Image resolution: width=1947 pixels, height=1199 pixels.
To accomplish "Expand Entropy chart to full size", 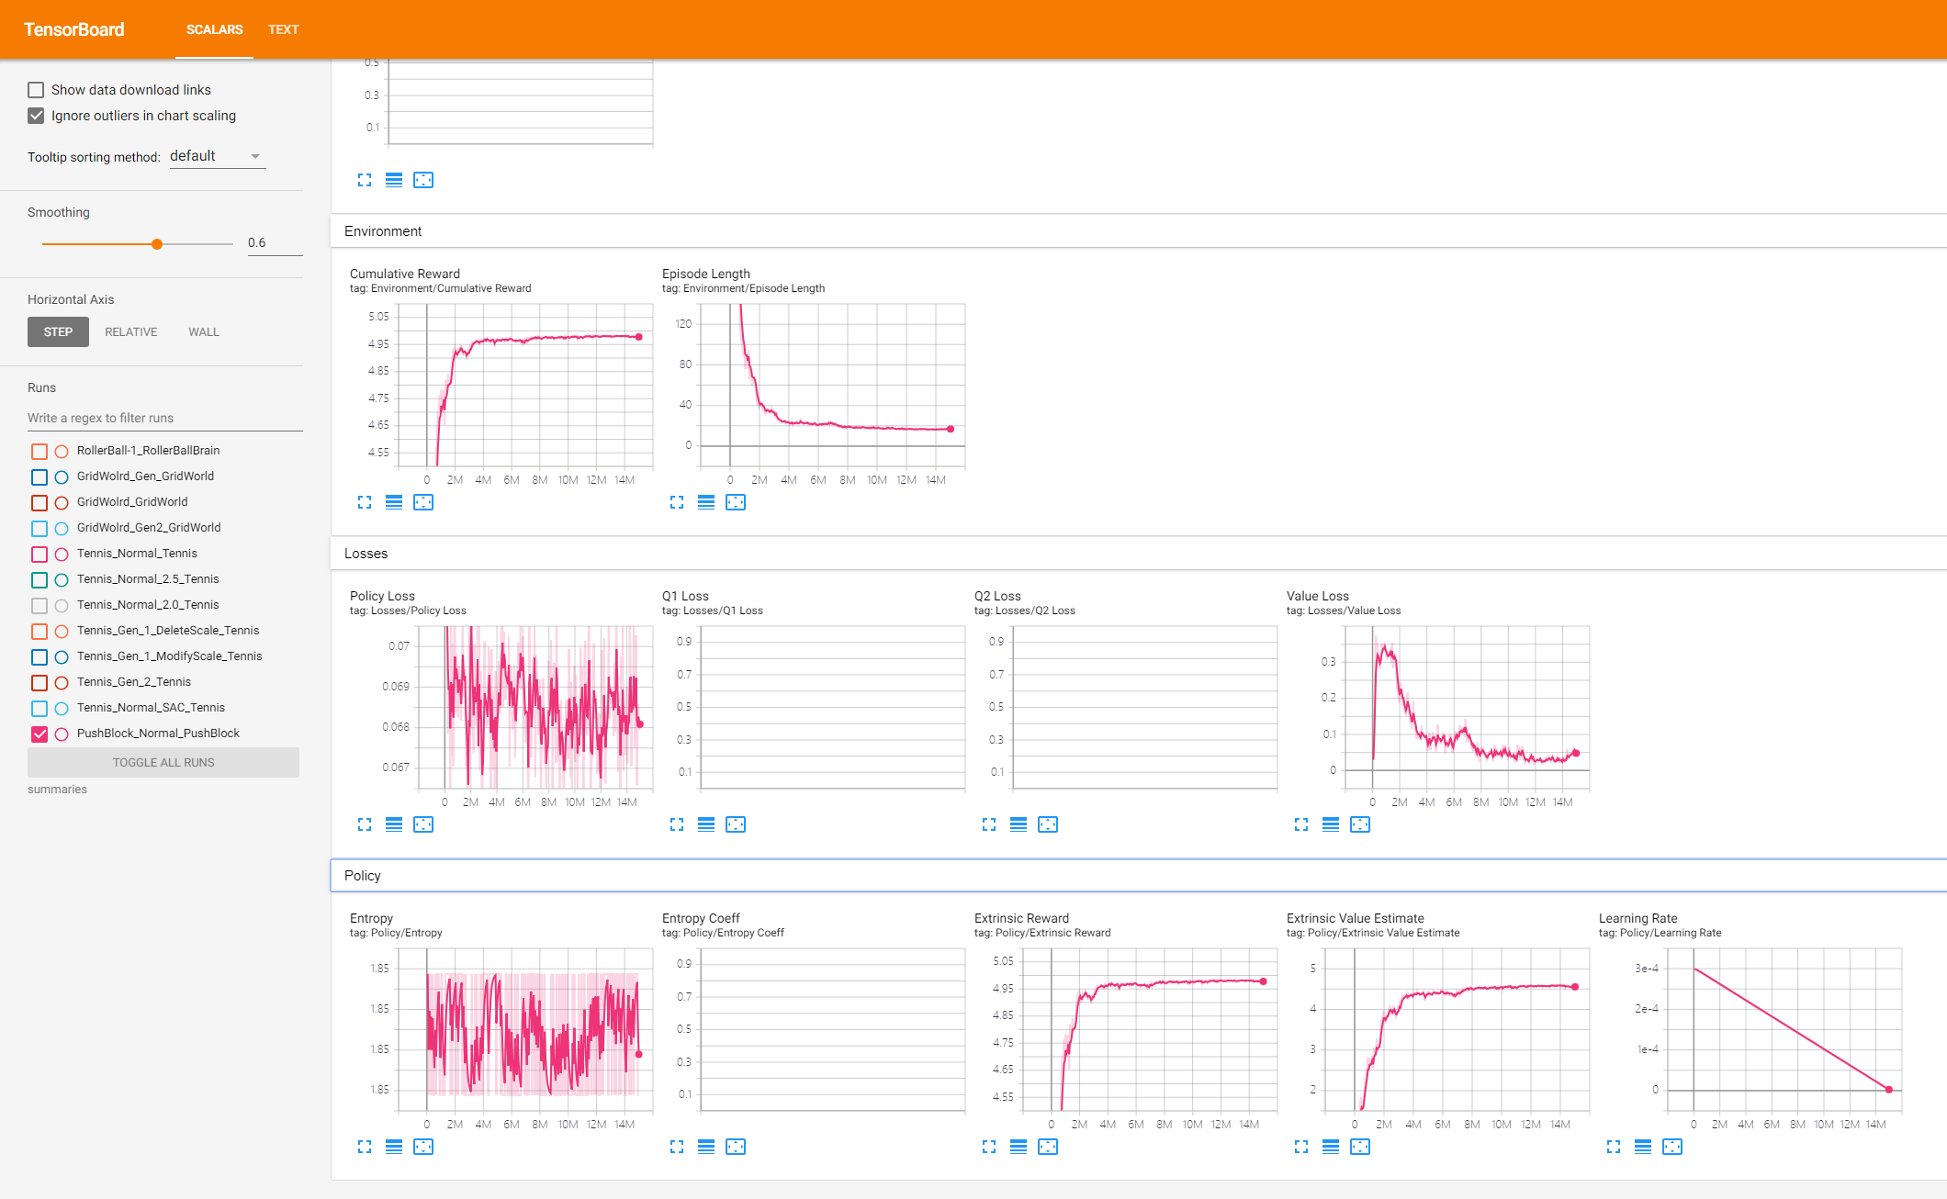I will 365,1147.
